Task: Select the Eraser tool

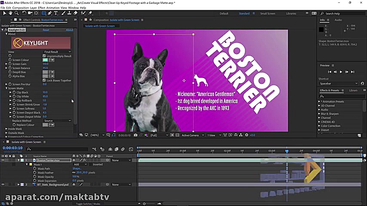Action: 75,13
